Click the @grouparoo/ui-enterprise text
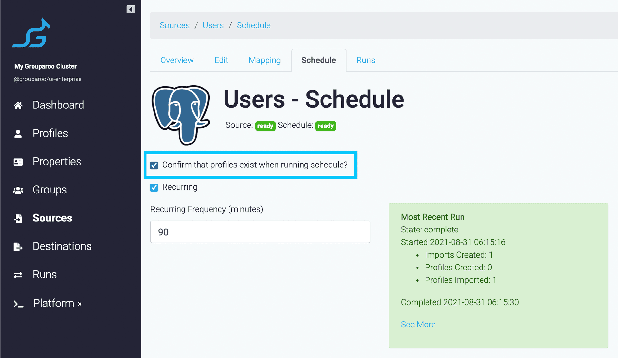The height and width of the screenshot is (358, 618). point(48,79)
